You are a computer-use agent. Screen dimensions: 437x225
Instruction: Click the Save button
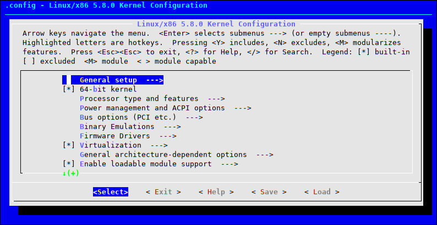269,192
